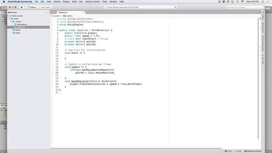272x153 pixels.
Task: Open the Tasks pad in the bottom bar
Action: [238, 151]
